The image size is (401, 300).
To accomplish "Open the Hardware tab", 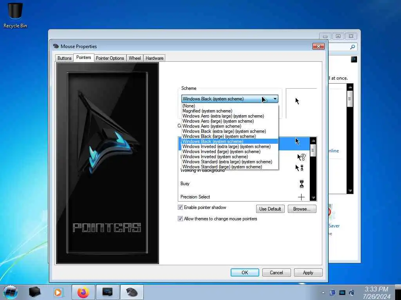I will 154,58.
